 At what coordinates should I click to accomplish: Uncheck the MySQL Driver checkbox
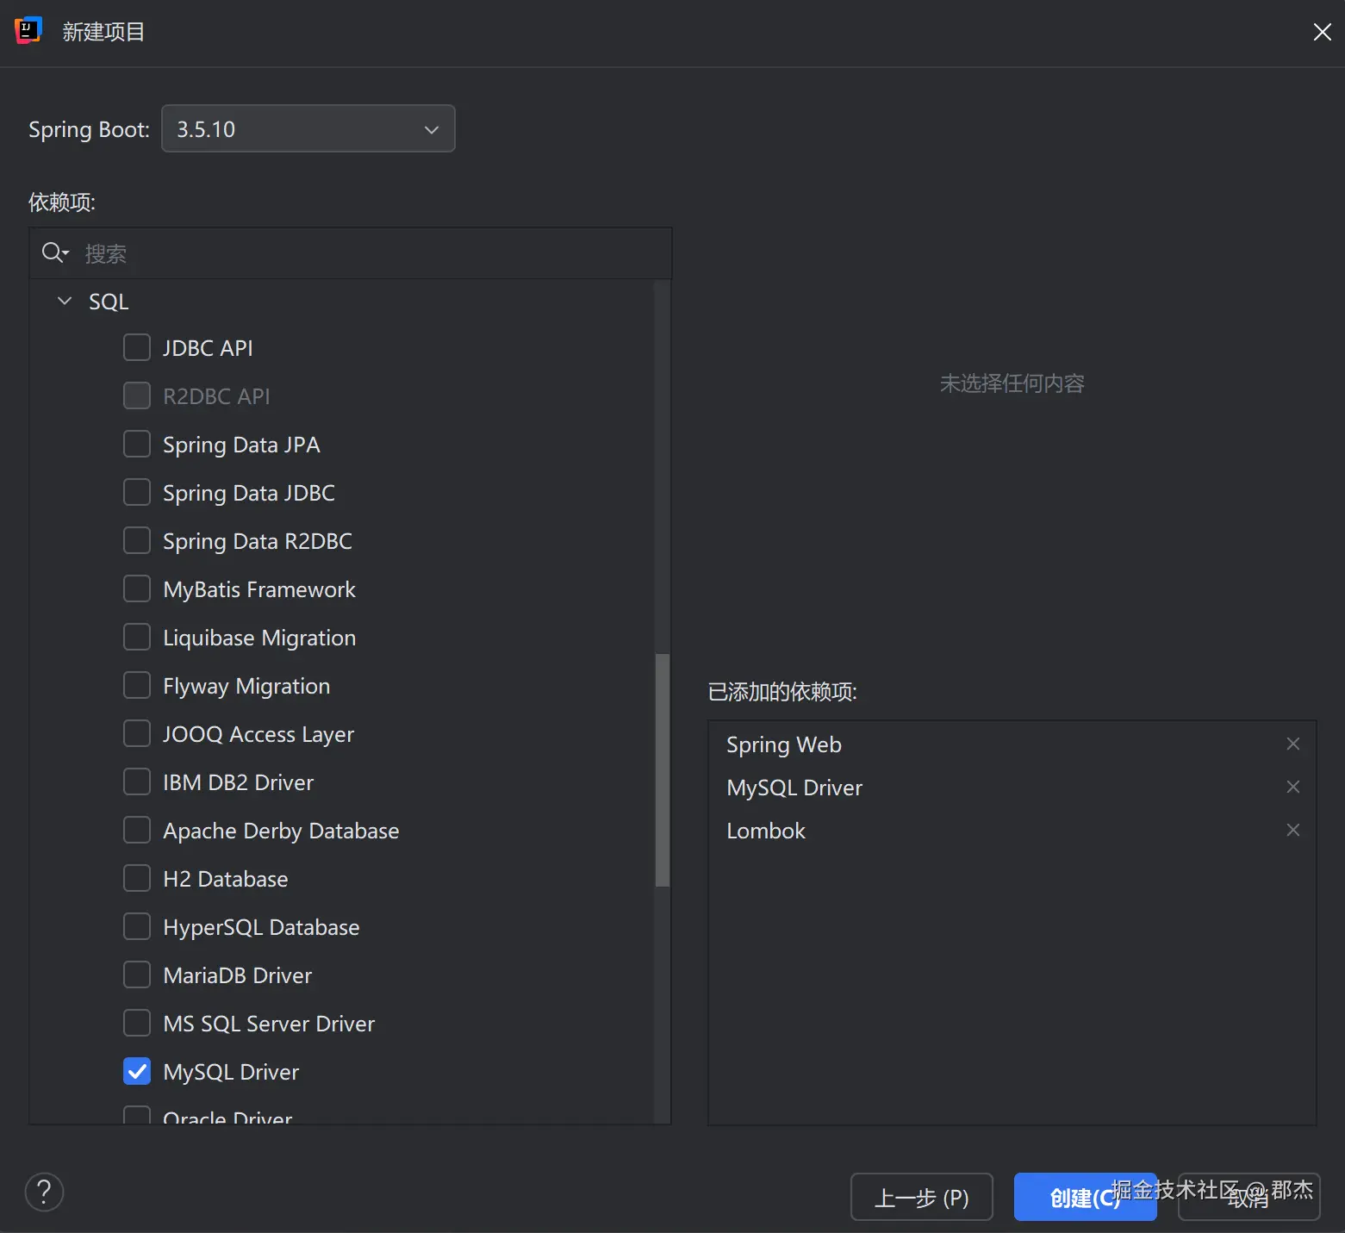coord(137,1071)
